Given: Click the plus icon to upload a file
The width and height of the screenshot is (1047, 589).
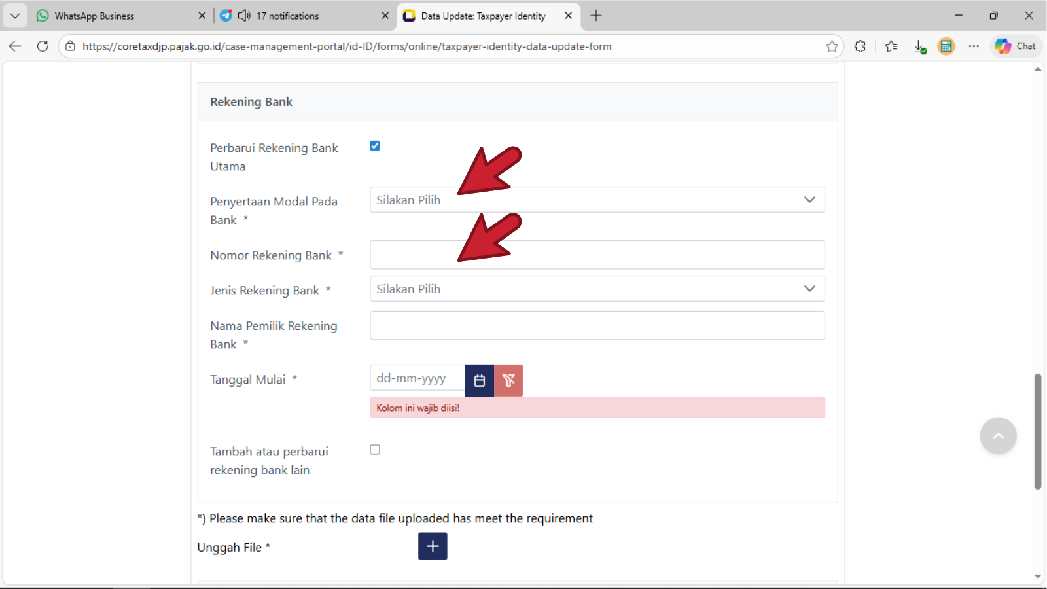Looking at the screenshot, I should coord(433,546).
